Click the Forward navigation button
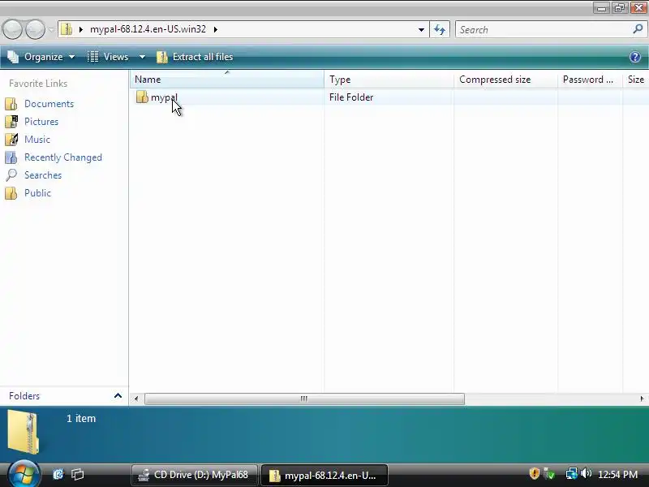649x487 pixels. [35, 29]
